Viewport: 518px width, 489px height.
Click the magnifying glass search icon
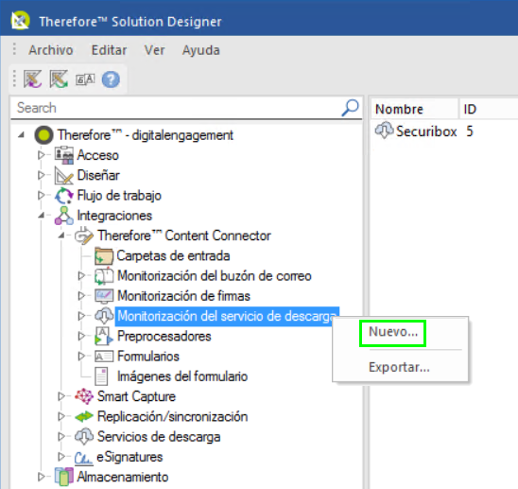350,108
